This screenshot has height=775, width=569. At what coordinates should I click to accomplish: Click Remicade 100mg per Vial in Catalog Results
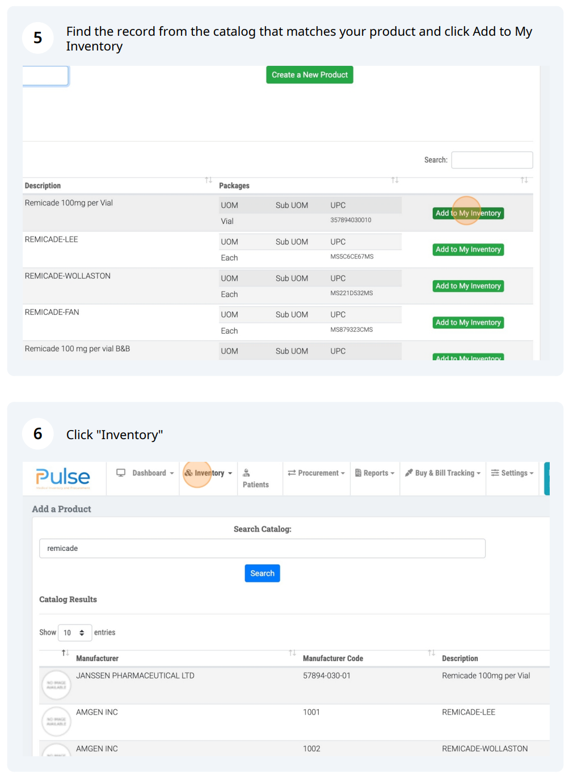(x=486, y=676)
